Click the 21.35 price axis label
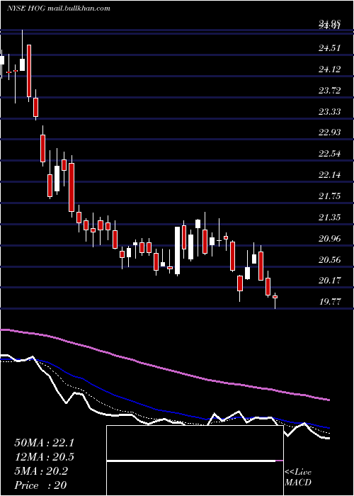The image size is (354, 496). (x=330, y=217)
